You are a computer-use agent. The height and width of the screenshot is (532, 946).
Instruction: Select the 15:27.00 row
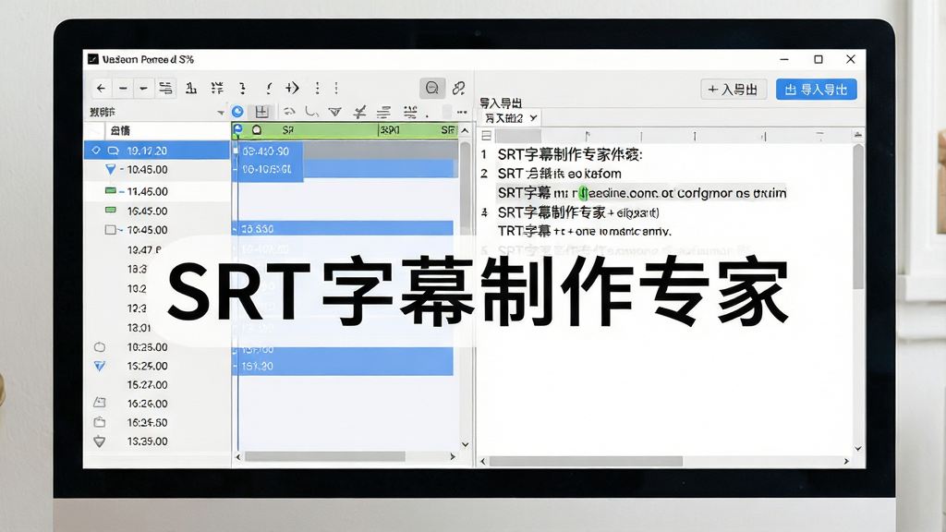157,384
